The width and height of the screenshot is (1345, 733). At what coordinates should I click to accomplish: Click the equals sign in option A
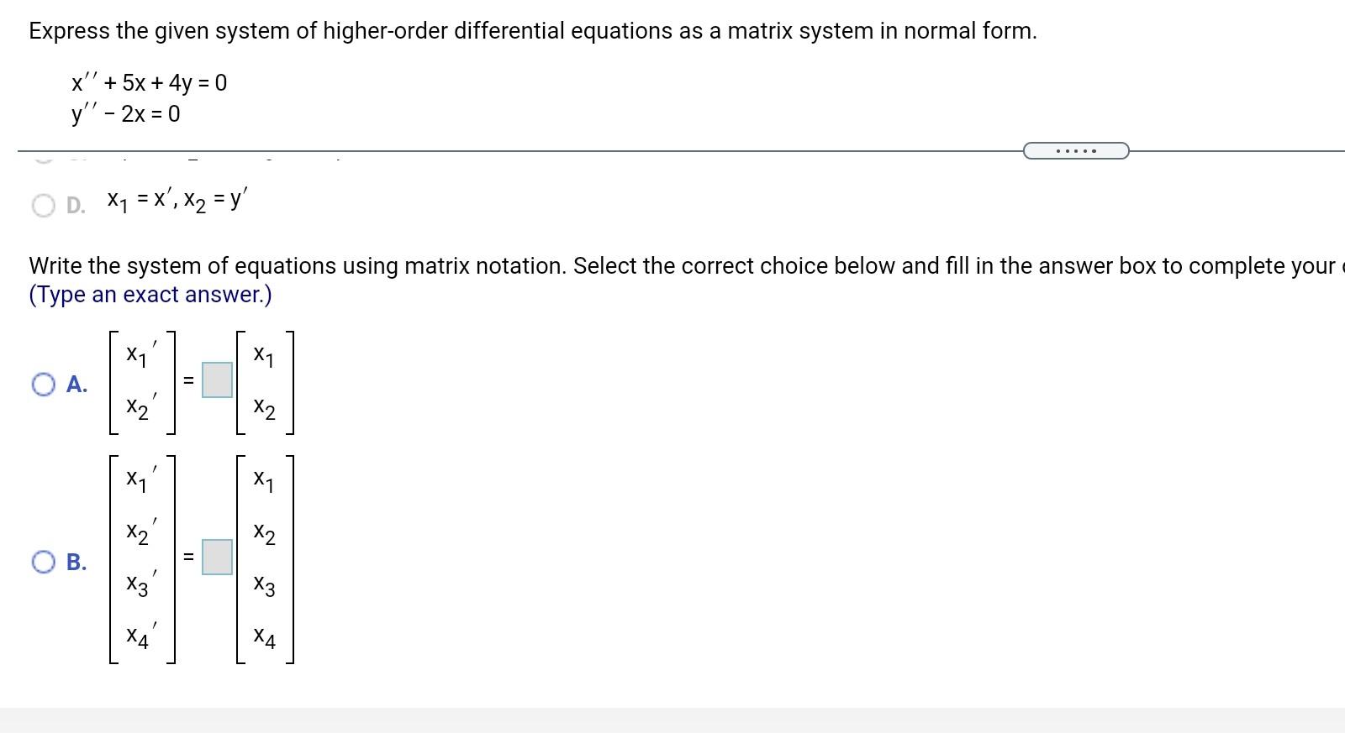[188, 380]
